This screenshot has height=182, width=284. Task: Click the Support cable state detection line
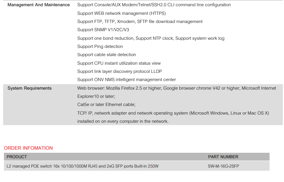pos(107,55)
